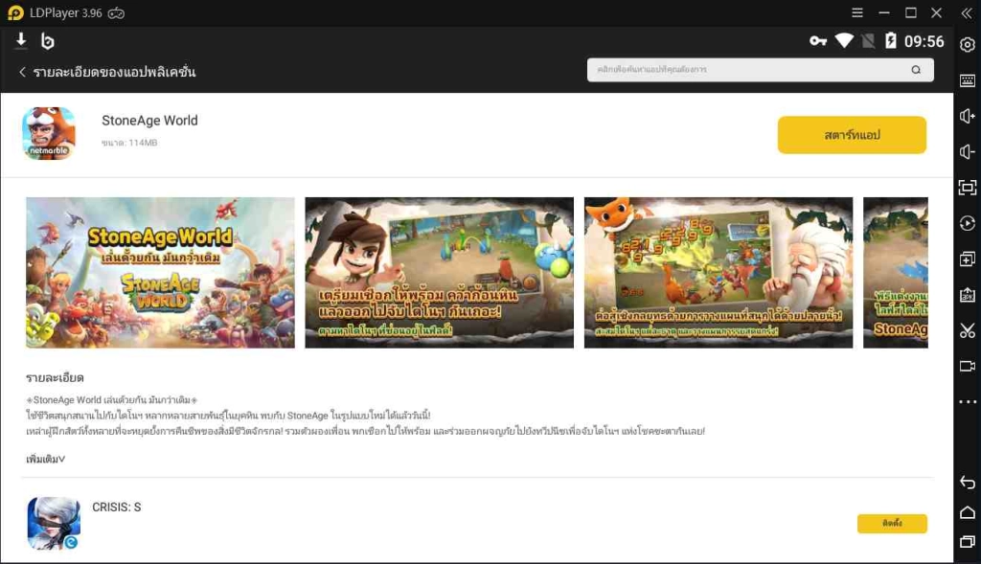
Task: Open multi-instance add window icon
Action: point(968,259)
